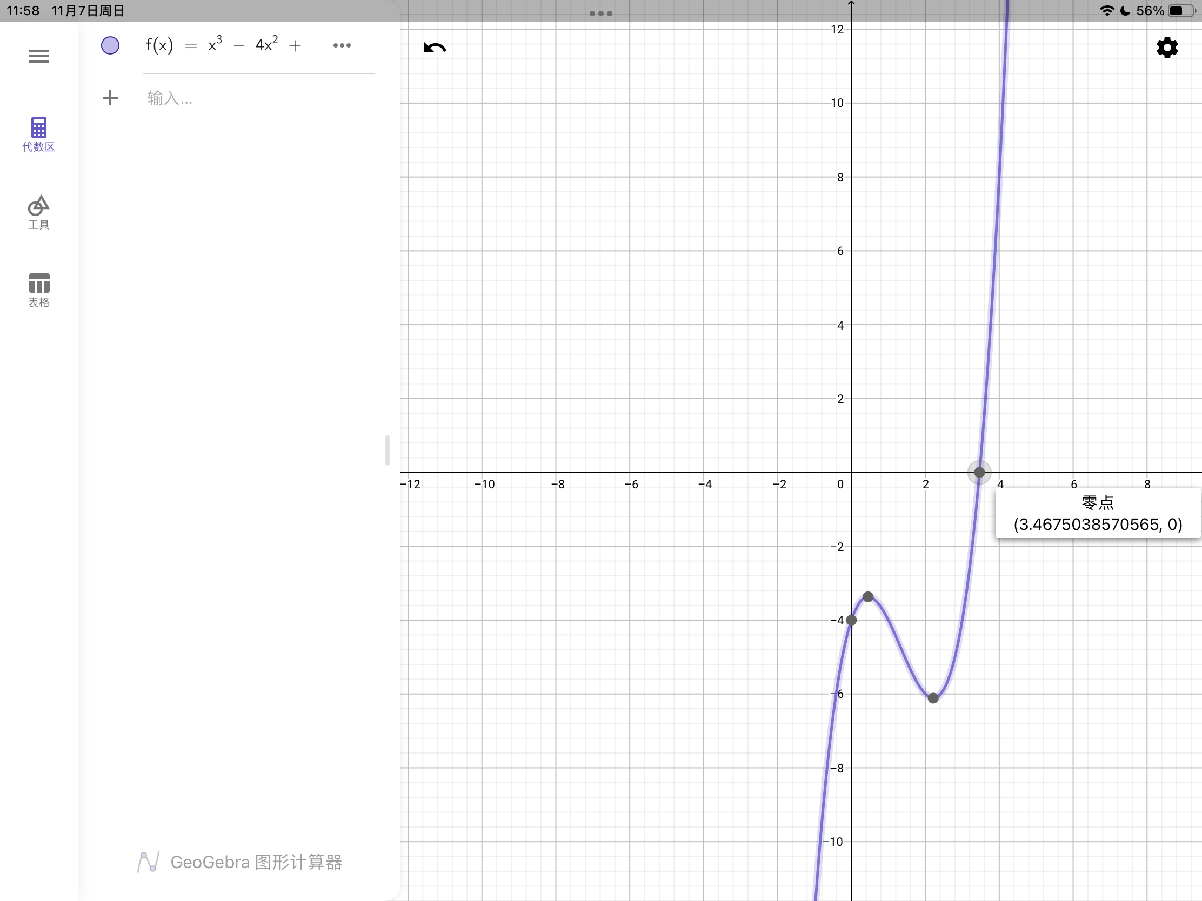
Task: Select the zero point on the x-axis
Action: (979, 473)
